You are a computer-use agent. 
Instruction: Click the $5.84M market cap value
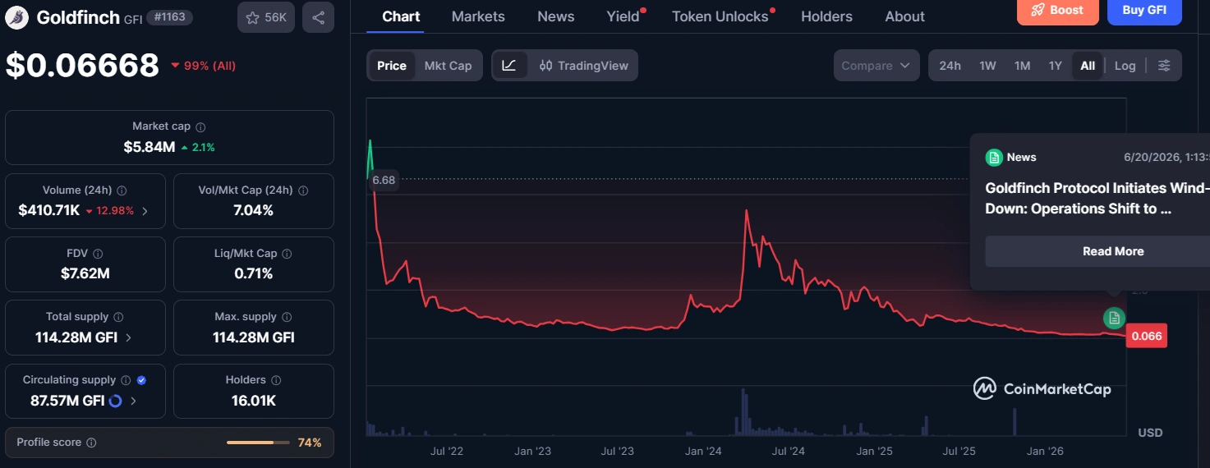[150, 147]
